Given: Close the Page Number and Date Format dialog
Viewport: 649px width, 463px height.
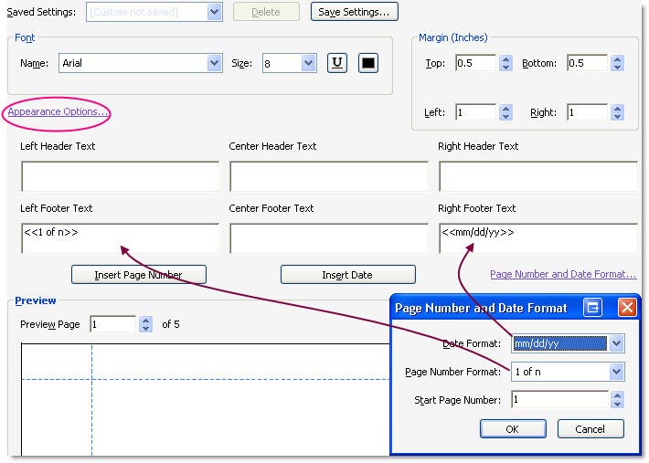Looking at the screenshot, I should 627,308.
